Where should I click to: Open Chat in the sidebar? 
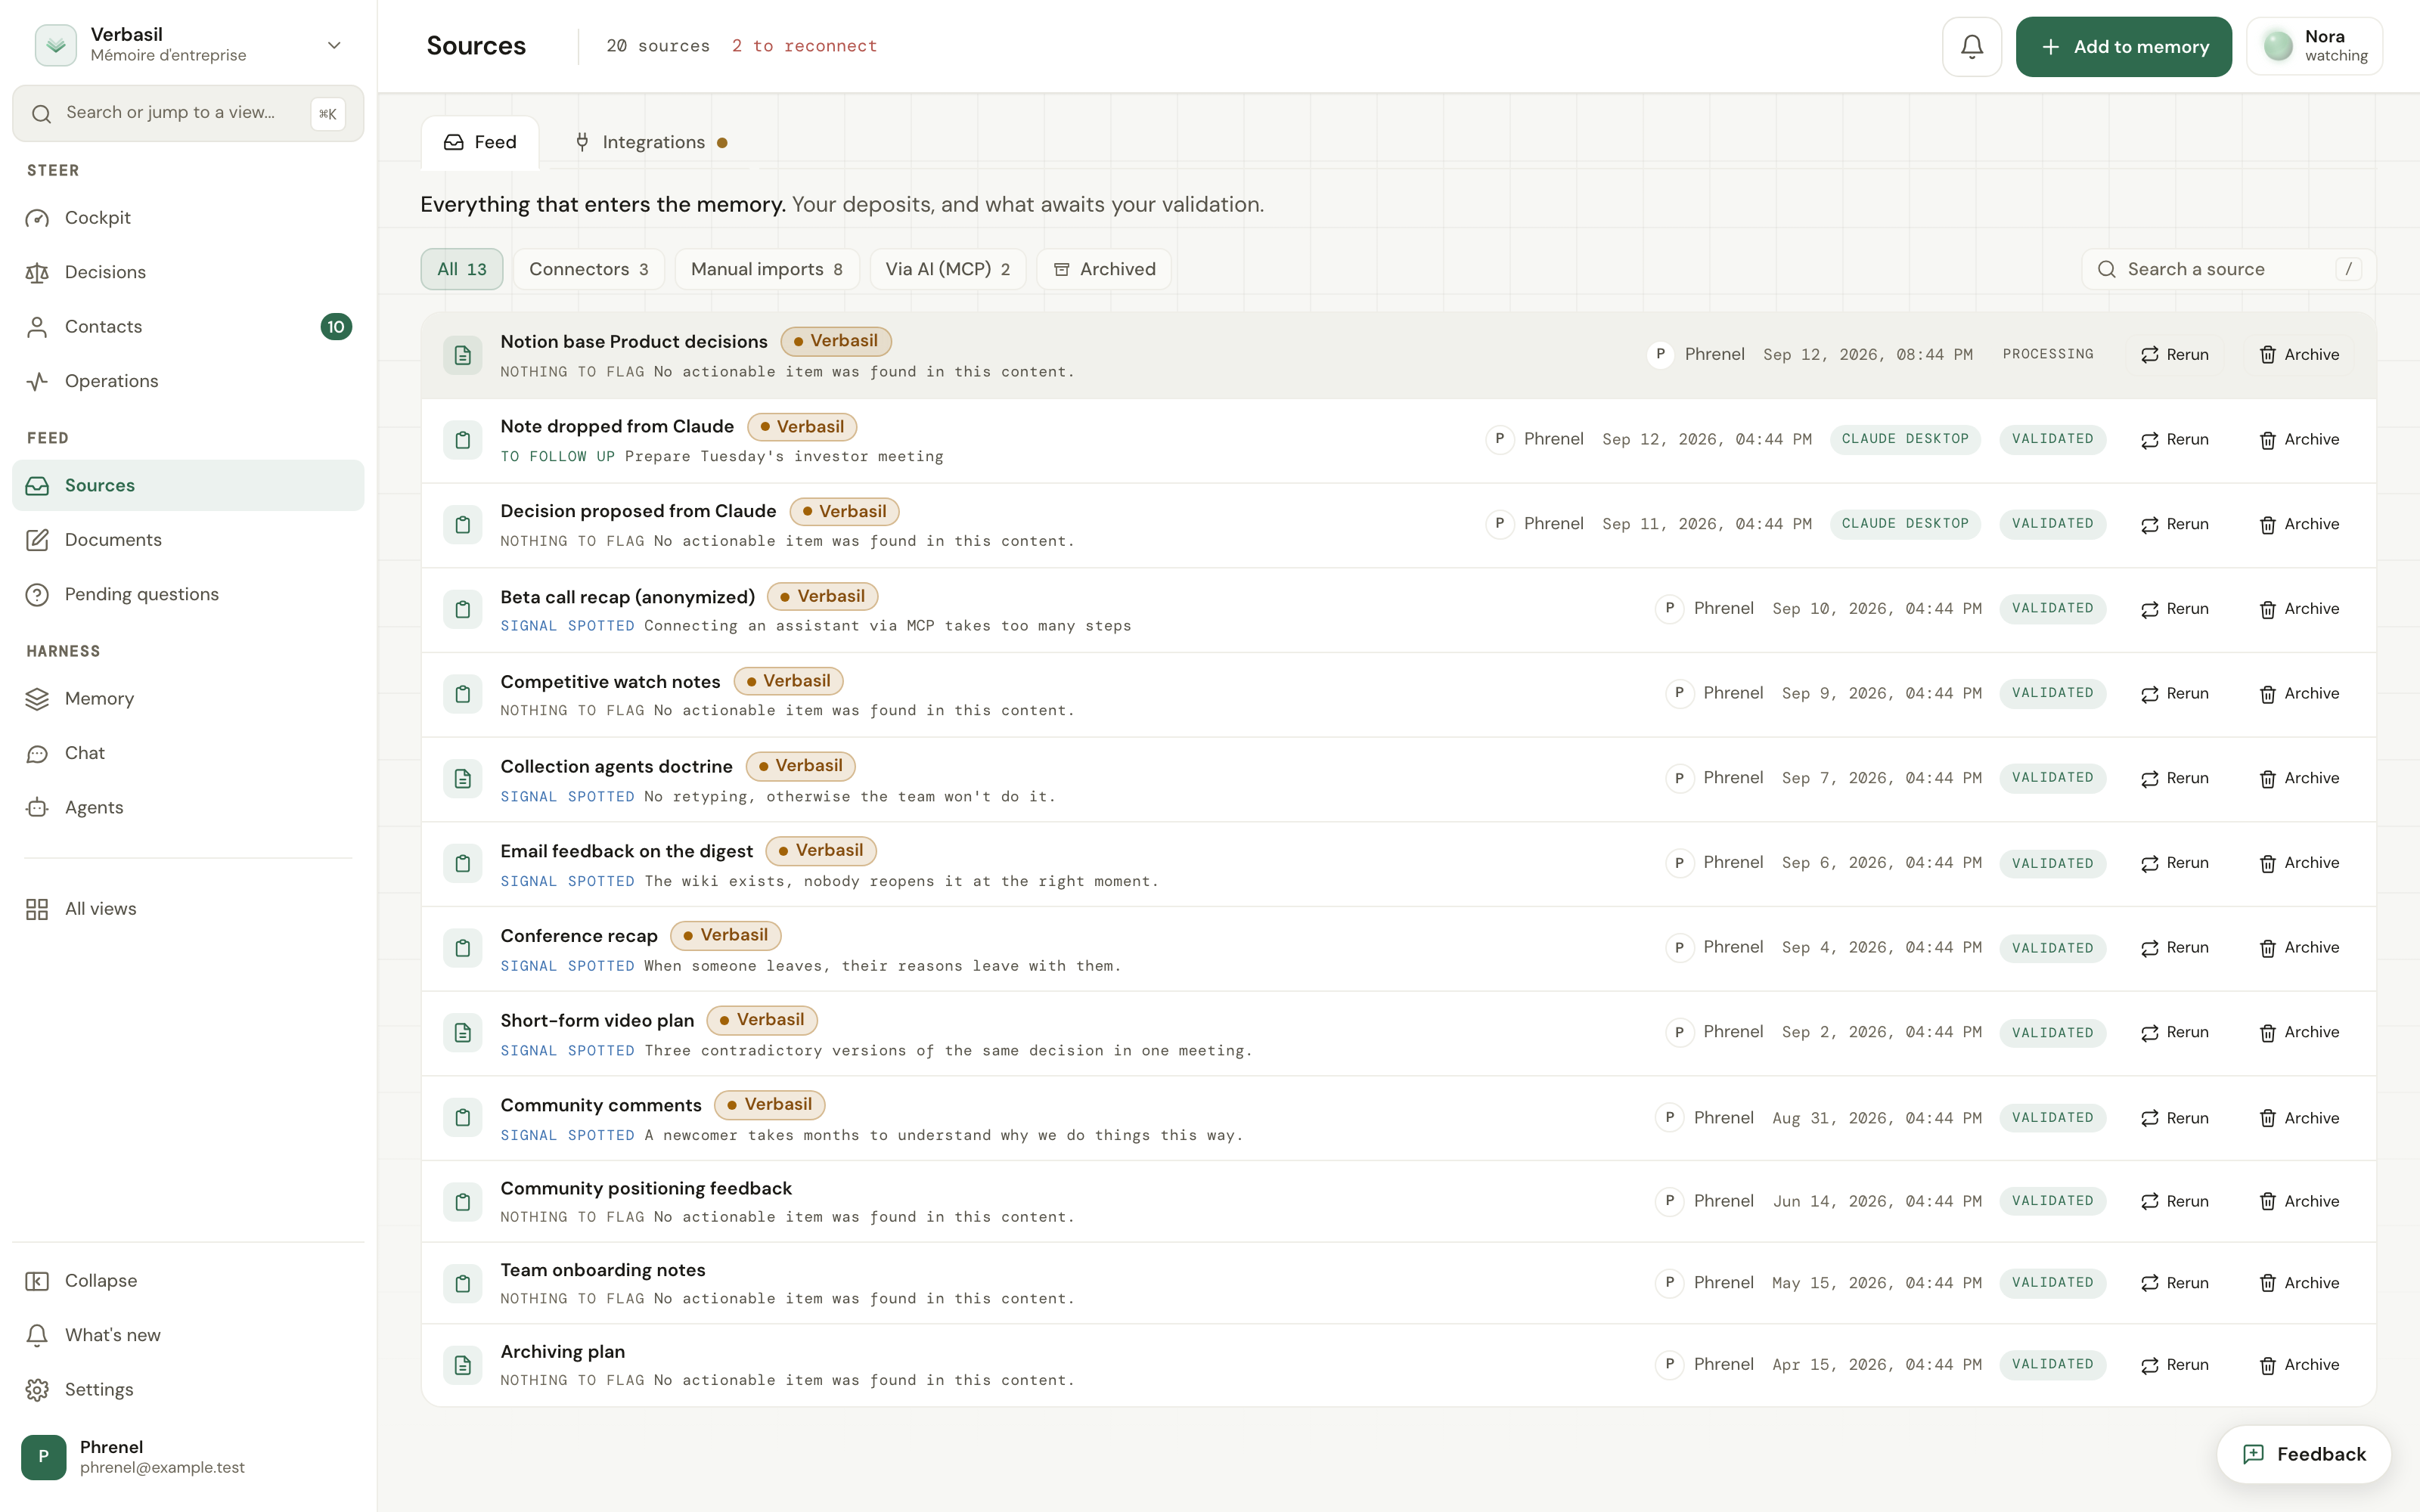coord(188,753)
